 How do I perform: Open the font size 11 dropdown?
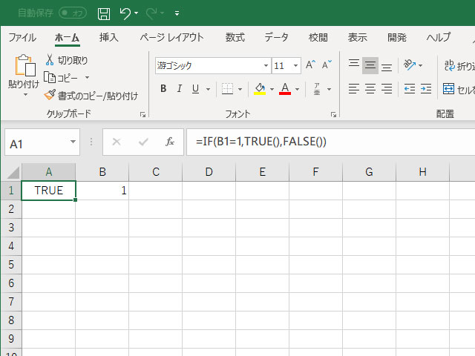(x=295, y=65)
